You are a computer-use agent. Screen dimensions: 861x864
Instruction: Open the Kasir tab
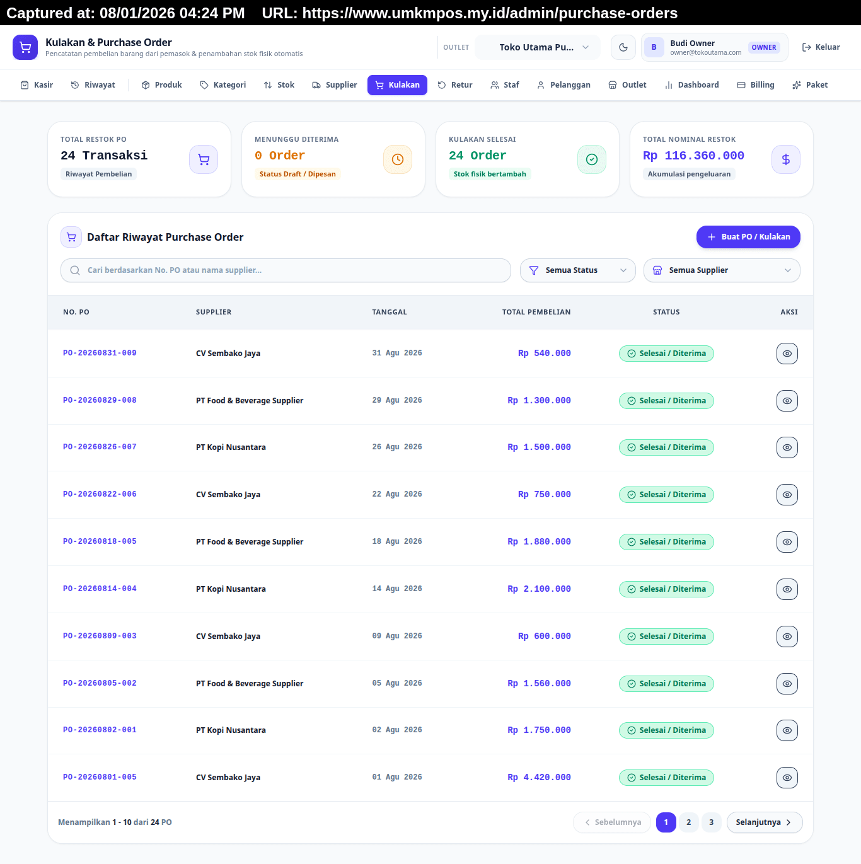pyautogui.click(x=37, y=85)
